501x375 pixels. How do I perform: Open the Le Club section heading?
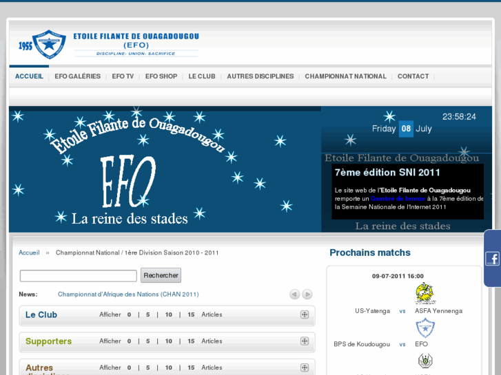point(41,314)
